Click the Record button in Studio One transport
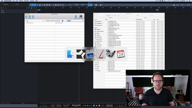The width and height of the screenshot is (192, 108). (x=99, y=105)
